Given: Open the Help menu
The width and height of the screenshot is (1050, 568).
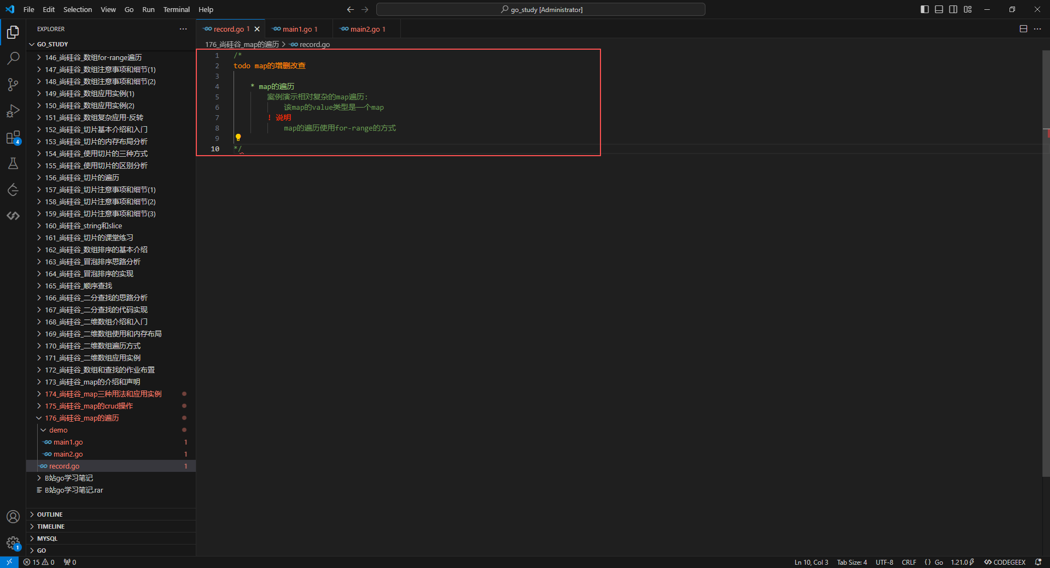Looking at the screenshot, I should click(x=206, y=9).
